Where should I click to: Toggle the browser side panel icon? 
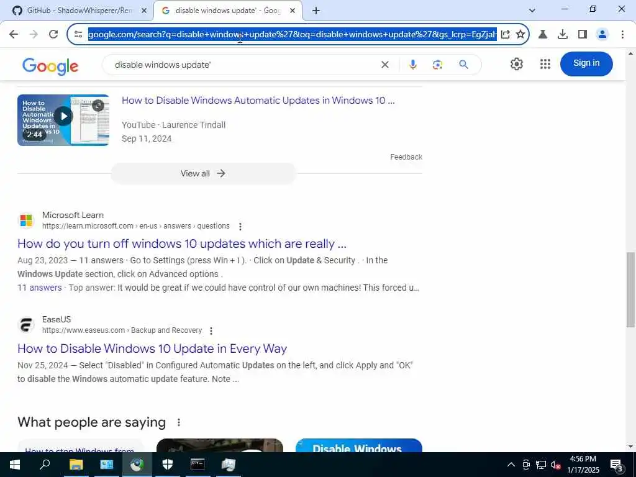[x=583, y=35]
